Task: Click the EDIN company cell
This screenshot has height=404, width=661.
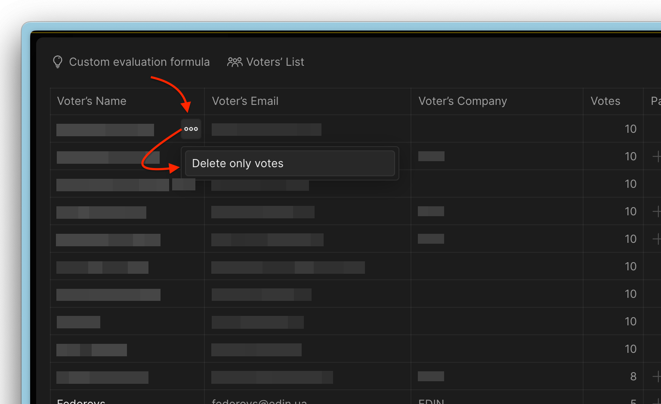Action: click(431, 401)
